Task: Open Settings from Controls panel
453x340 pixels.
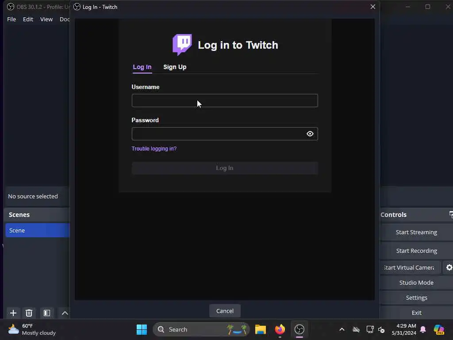Action: point(416,297)
